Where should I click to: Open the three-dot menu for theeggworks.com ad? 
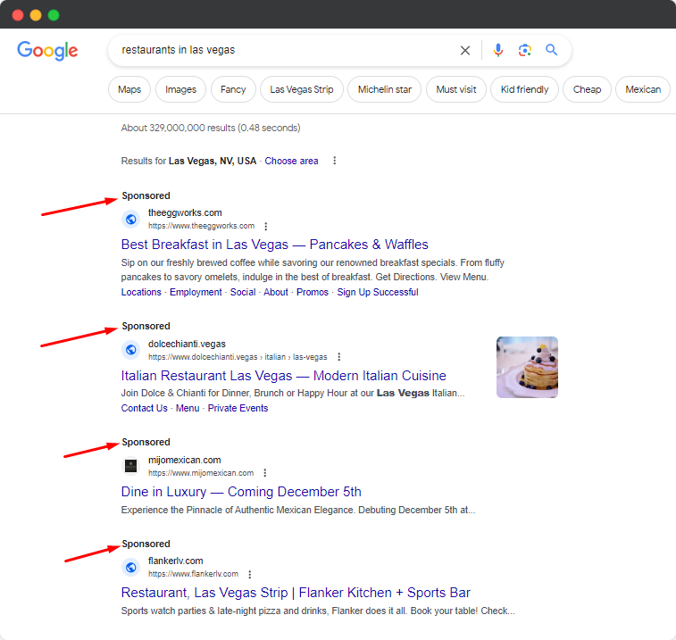(x=266, y=226)
